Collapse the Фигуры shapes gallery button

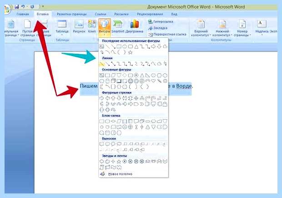click(104, 27)
